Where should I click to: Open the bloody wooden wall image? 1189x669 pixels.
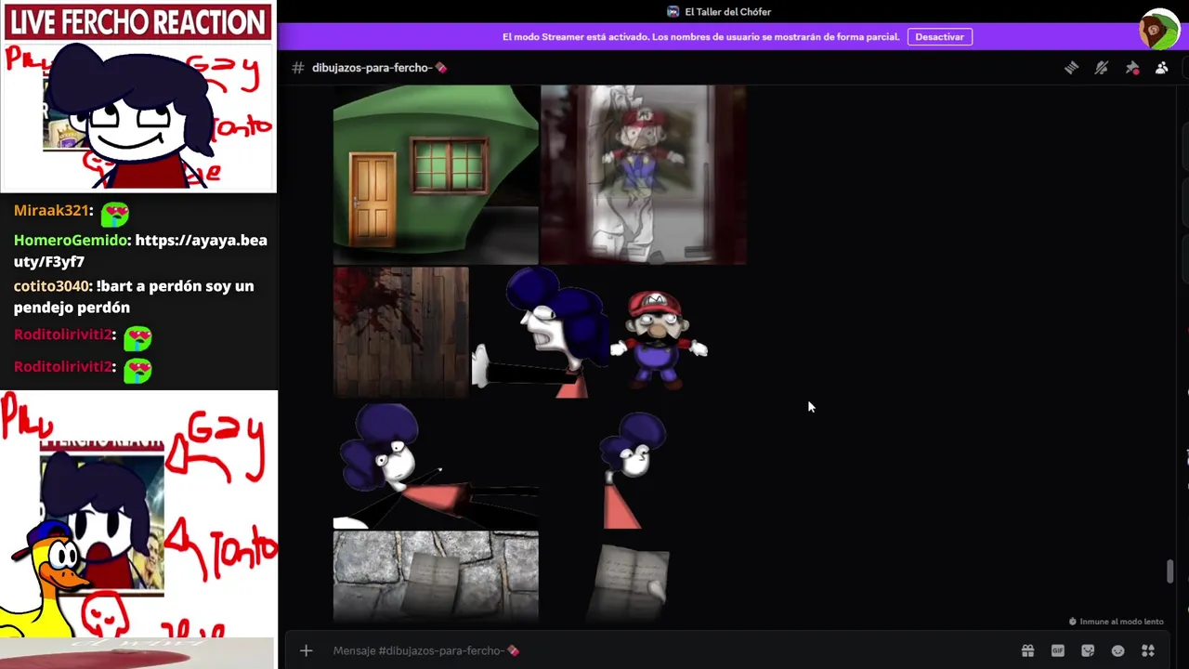tap(401, 333)
